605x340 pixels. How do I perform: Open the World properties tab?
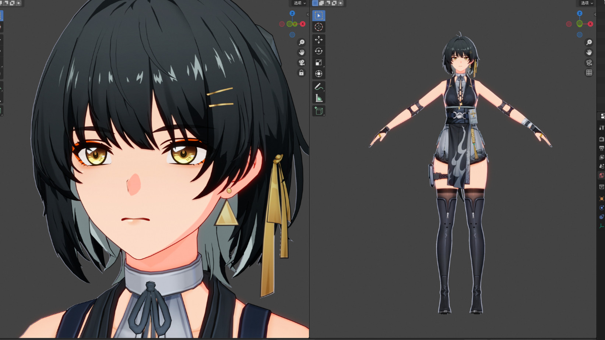click(x=601, y=176)
